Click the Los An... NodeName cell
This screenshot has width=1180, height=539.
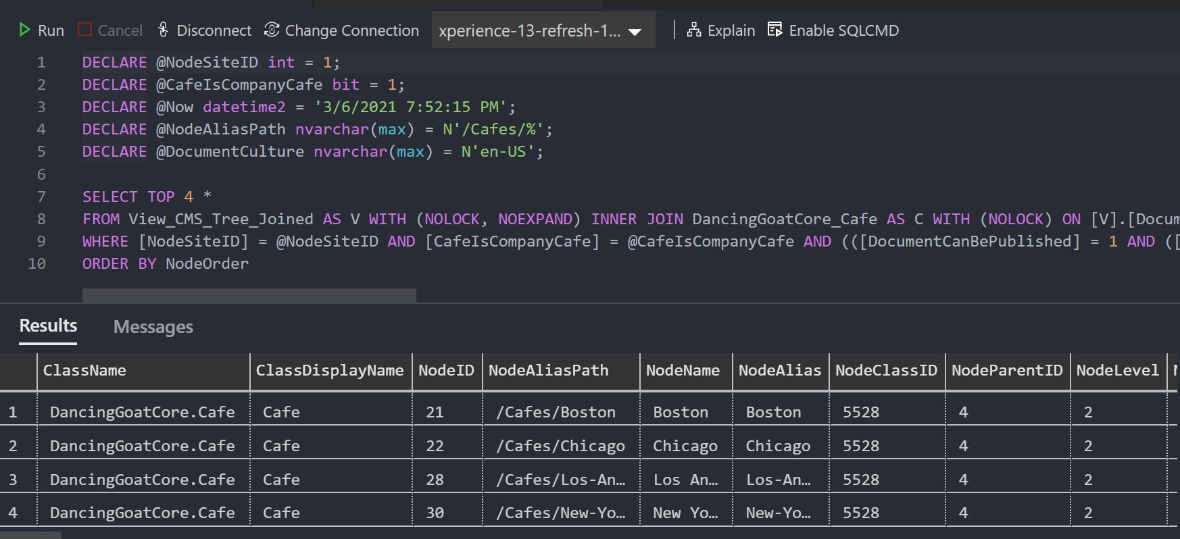(686, 480)
